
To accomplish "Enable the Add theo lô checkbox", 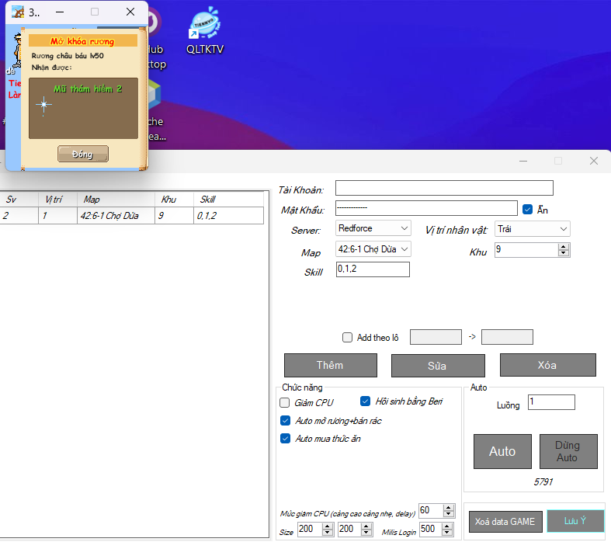I will click(x=347, y=337).
